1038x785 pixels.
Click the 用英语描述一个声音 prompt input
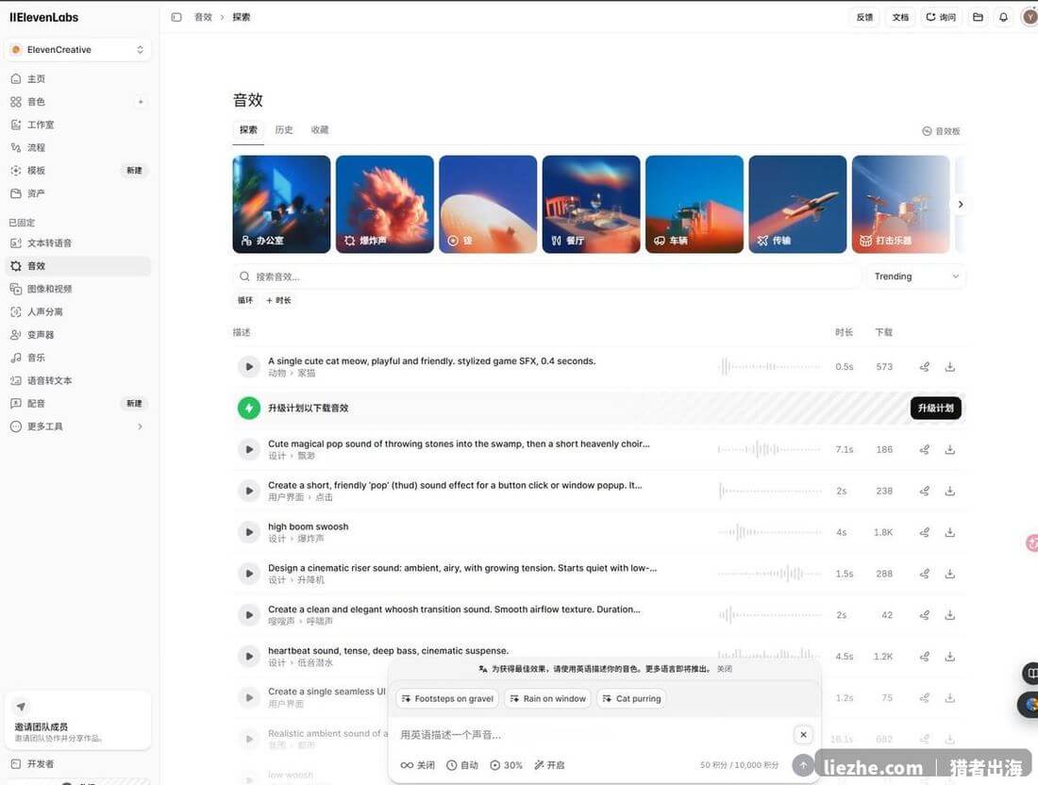pyautogui.click(x=594, y=735)
